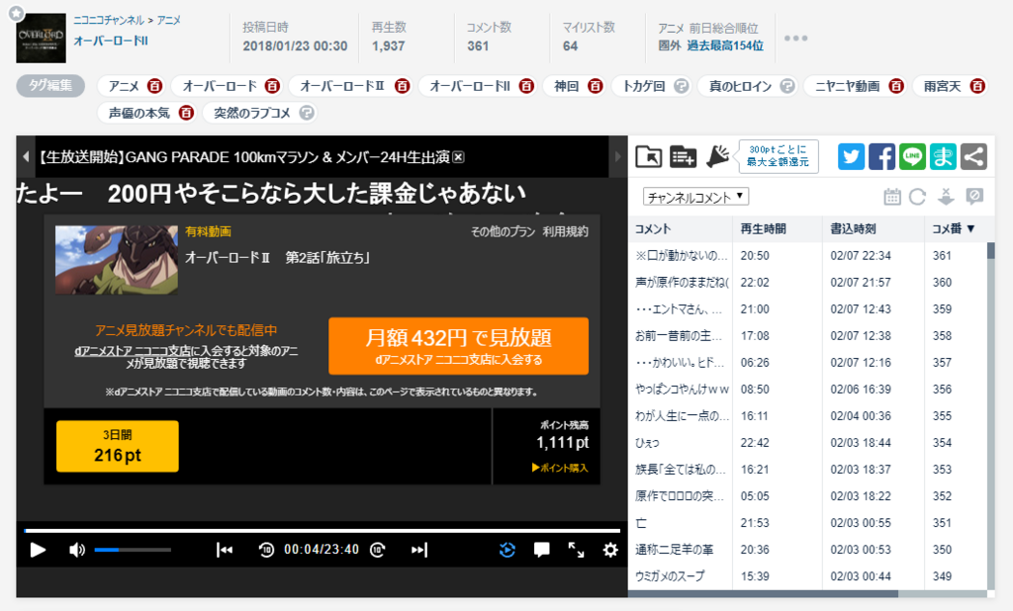
Task: Close the GANG PARADE announcement banner
Action: click(458, 157)
